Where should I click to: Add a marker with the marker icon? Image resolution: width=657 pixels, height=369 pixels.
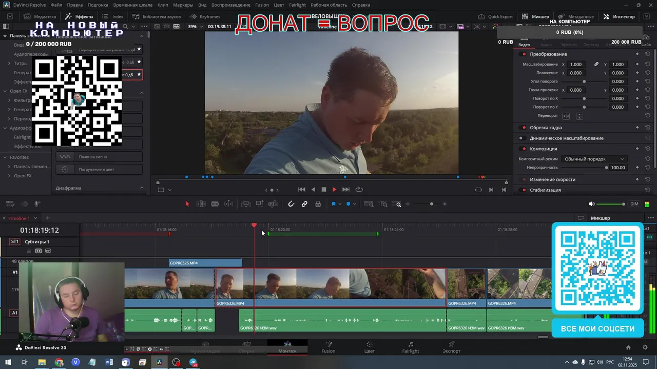click(348, 204)
